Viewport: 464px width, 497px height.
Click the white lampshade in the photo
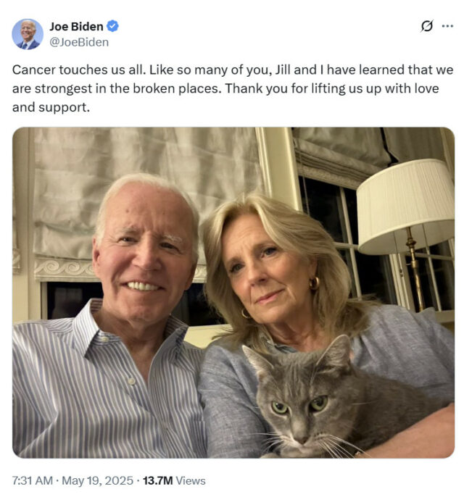pyautogui.click(x=406, y=206)
